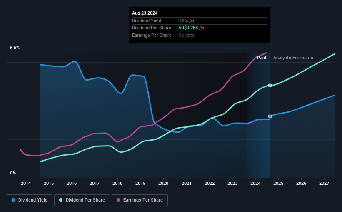Click the teal Dividend Per Share legend dot
The height and width of the screenshot is (212, 342).
[61, 200]
